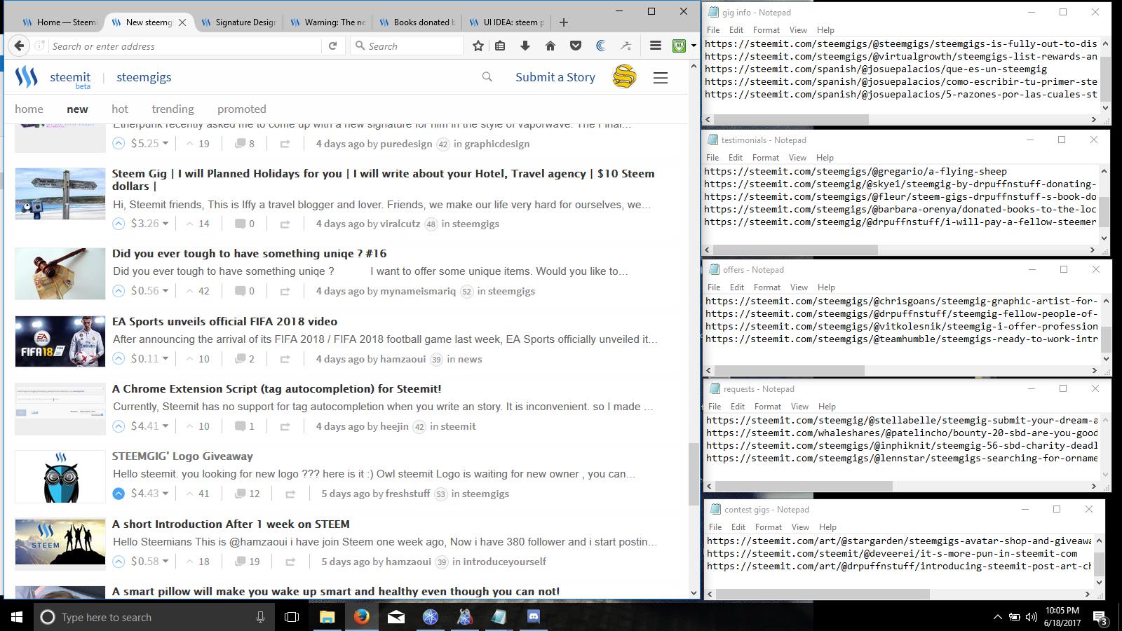Switch to the Signature Design tab
This screenshot has height=631, width=1122.
[238, 22]
